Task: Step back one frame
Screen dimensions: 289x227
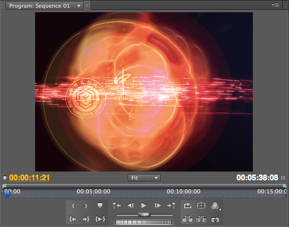Action: tap(130, 205)
